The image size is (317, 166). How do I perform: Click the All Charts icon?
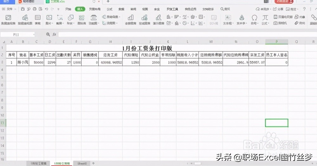130,19
